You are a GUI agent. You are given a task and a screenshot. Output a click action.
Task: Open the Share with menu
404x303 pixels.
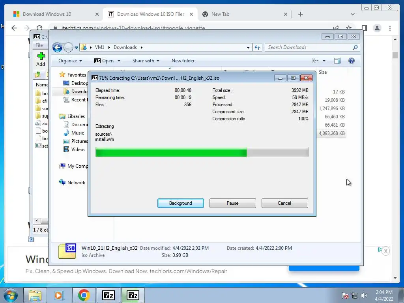[146, 61]
